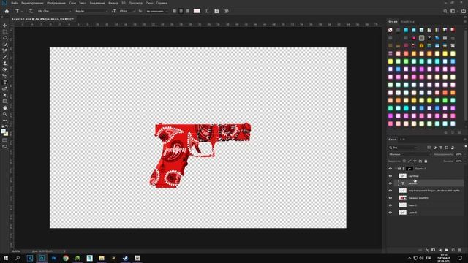Image resolution: width=468 pixels, height=263 pixels.
Task: Select the Hand tool
Action: (5, 107)
